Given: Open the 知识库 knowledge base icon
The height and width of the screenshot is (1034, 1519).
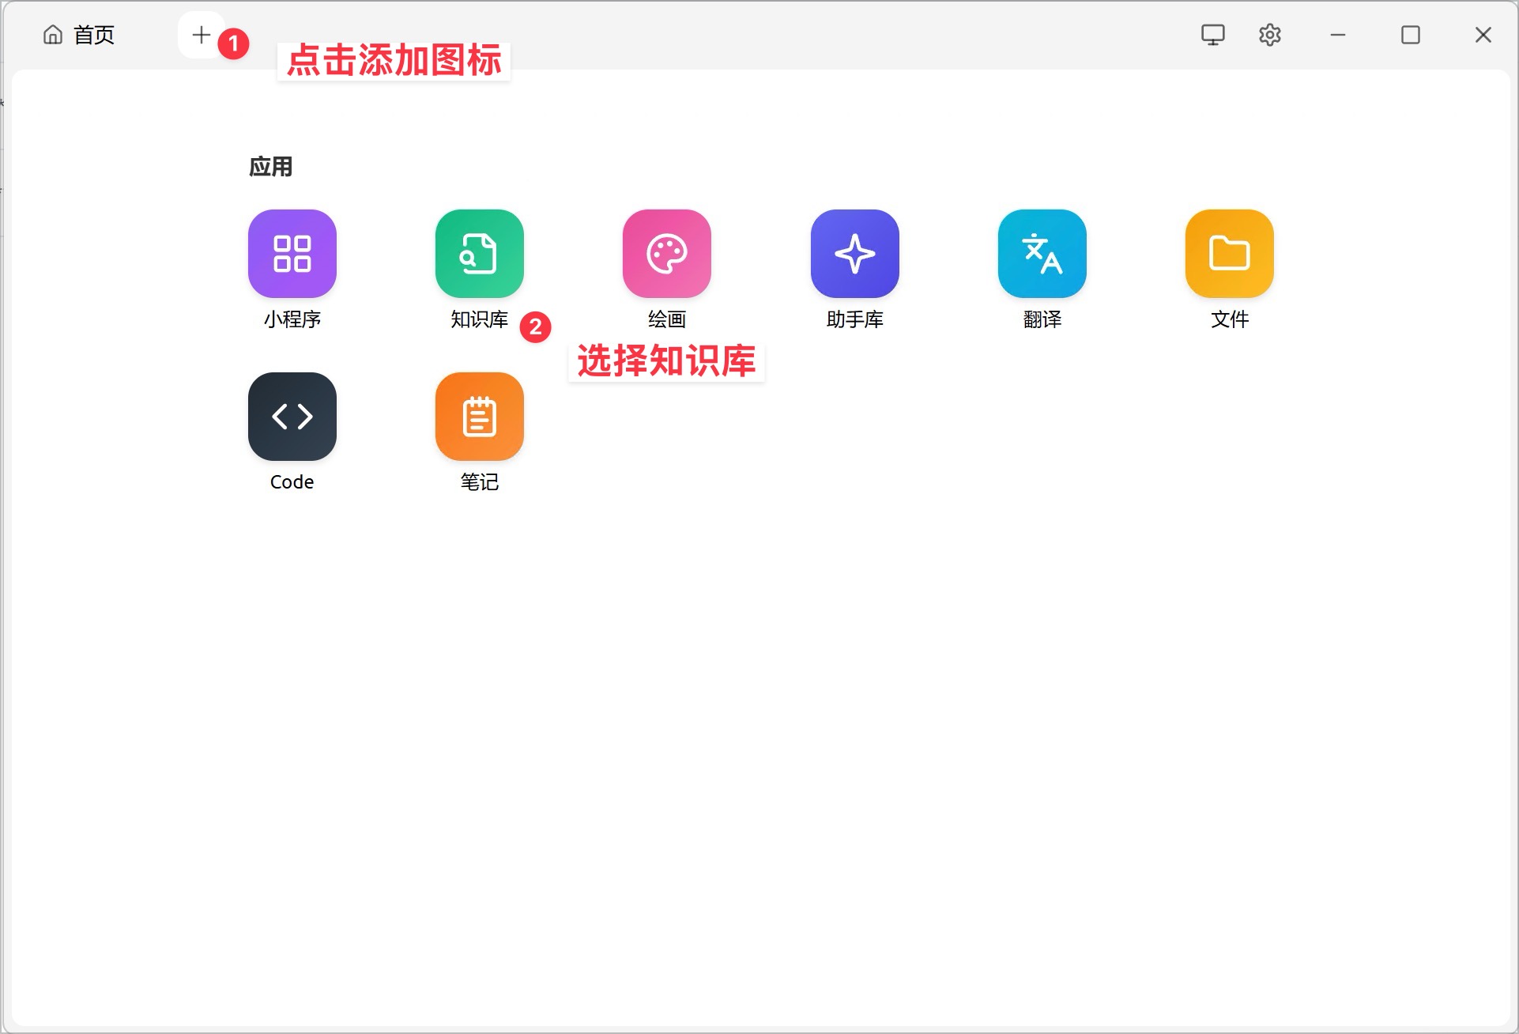Looking at the screenshot, I should [479, 253].
